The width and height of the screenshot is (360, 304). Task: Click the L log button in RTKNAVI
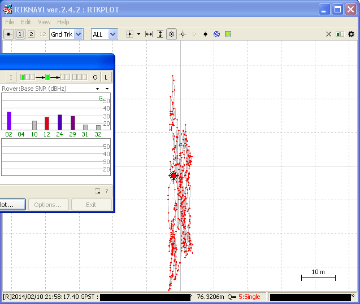(106, 77)
